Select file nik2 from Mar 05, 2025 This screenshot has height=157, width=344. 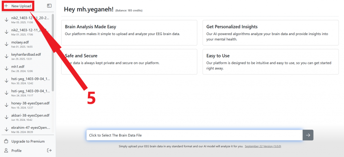click(30, 19)
